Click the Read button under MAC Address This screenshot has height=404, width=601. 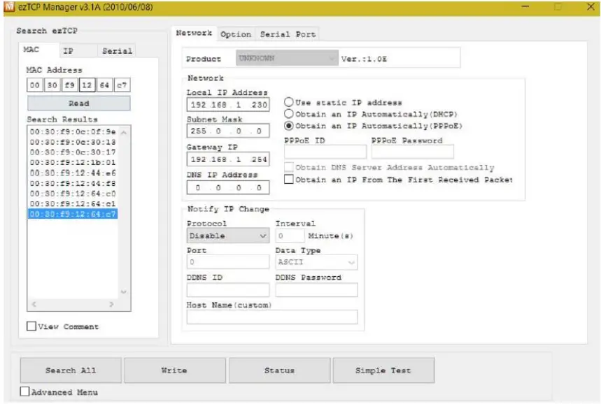pyautogui.click(x=78, y=103)
